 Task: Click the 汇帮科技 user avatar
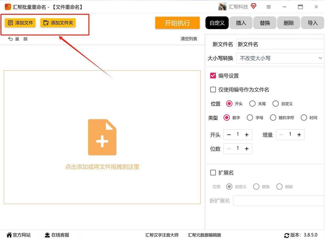click(222, 7)
